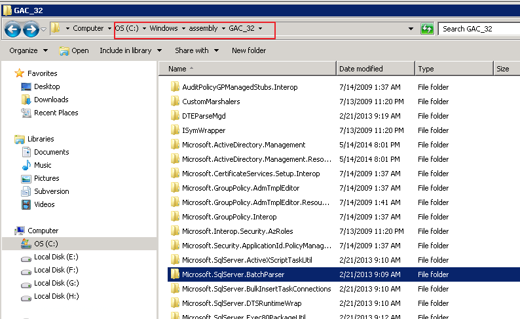Focus the Search GAC_32 field

(x=479, y=29)
